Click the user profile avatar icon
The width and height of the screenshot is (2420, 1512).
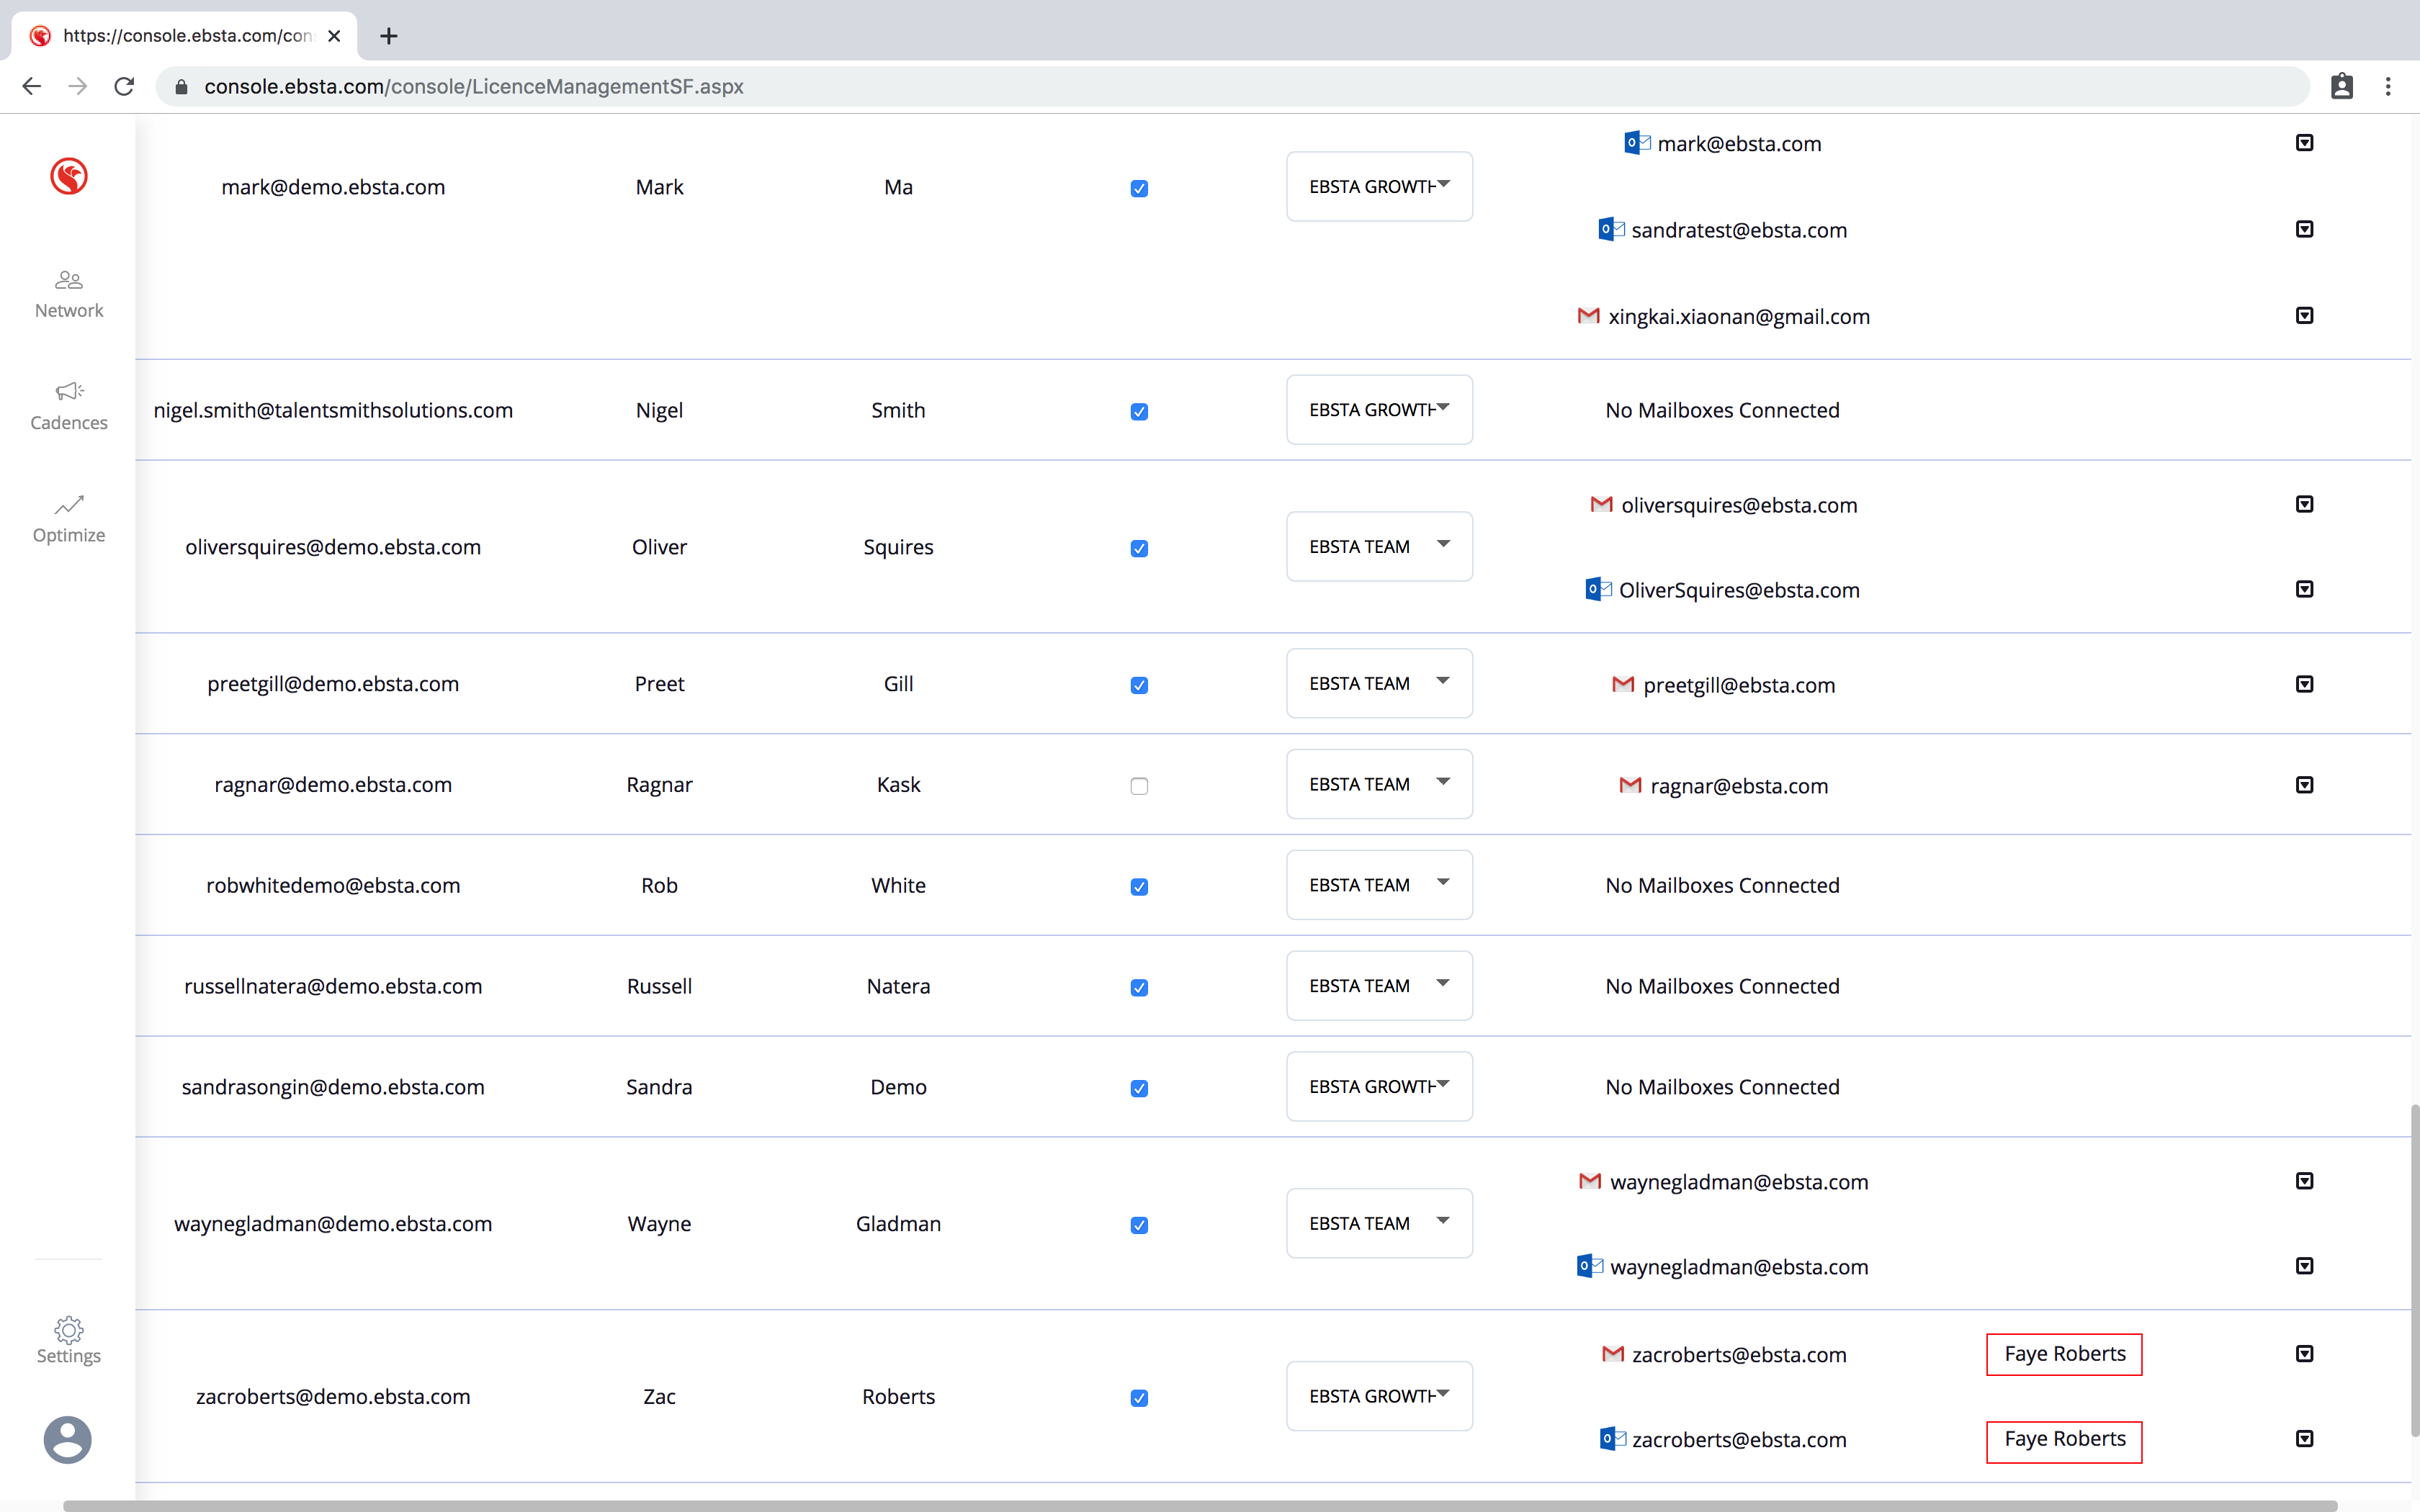click(x=68, y=1440)
